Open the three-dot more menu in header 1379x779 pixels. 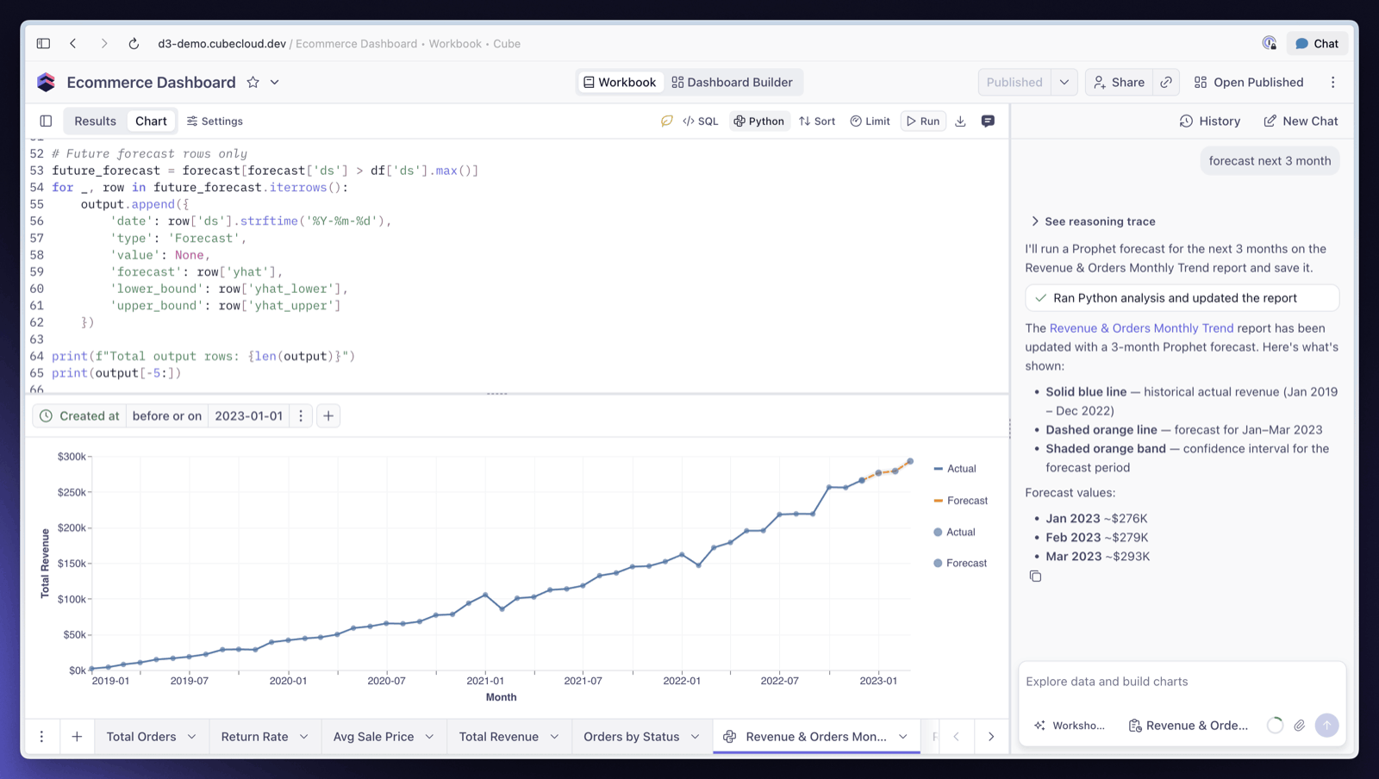[x=1332, y=82]
